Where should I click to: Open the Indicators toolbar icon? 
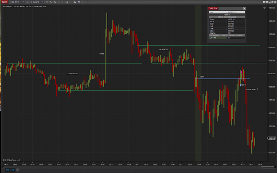tap(79, 2)
